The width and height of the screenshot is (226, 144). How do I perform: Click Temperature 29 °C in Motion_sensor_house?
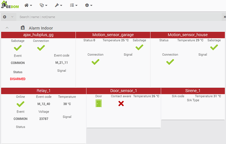click(190, 40)
